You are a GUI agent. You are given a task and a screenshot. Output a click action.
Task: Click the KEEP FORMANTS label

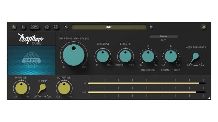[x=196, y=47]
